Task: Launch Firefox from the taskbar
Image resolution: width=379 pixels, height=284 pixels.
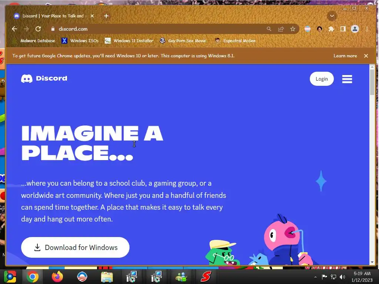Action: (57, 277)
